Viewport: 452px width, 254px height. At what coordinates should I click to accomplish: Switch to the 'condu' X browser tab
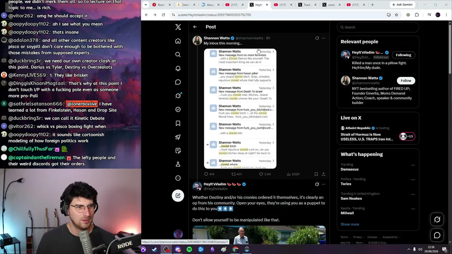[x=332, y=5]
